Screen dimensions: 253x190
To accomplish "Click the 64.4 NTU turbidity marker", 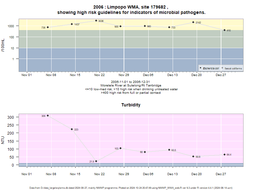I will [225, 155].
